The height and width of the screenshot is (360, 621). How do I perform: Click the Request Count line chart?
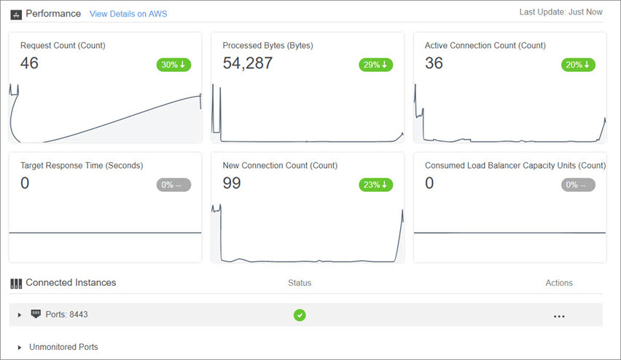(x=105, y=116)
